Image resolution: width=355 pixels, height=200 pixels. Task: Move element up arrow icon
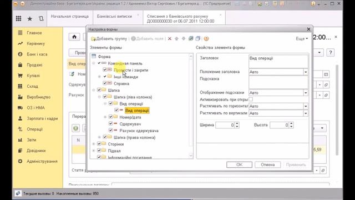click(x=176, y=39)
